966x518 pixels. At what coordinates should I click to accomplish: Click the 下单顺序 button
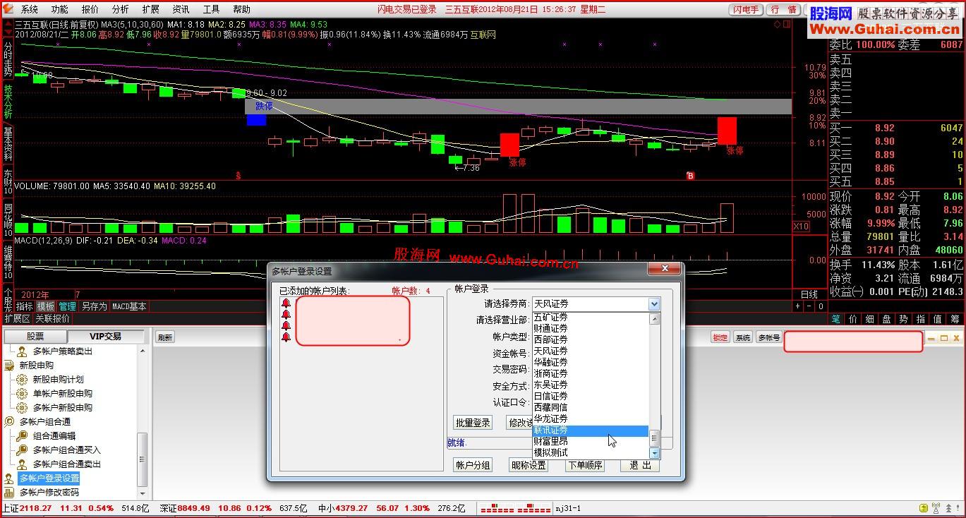coord(585,465)
